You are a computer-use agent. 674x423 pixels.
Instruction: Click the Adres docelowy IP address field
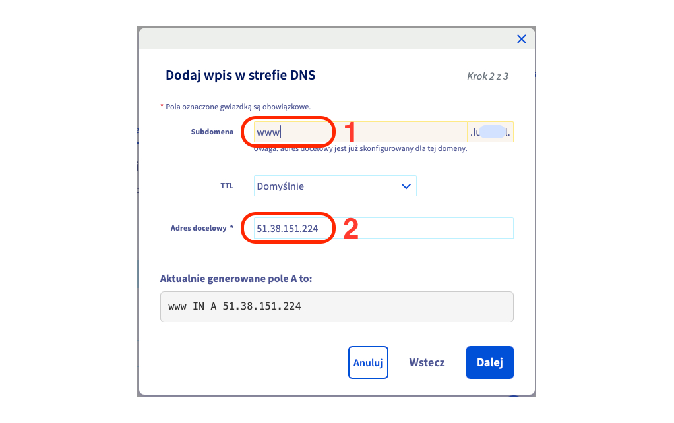(x=383, y=229)
